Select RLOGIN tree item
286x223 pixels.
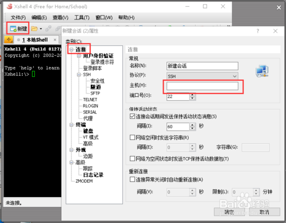(x=90, y=106)
